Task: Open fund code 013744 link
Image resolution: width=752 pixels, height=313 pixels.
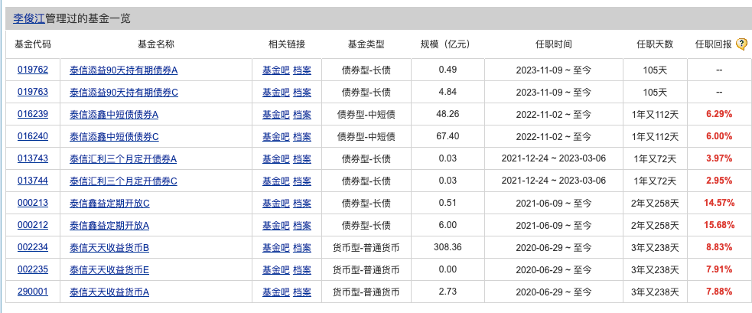Action: [33, 181]
